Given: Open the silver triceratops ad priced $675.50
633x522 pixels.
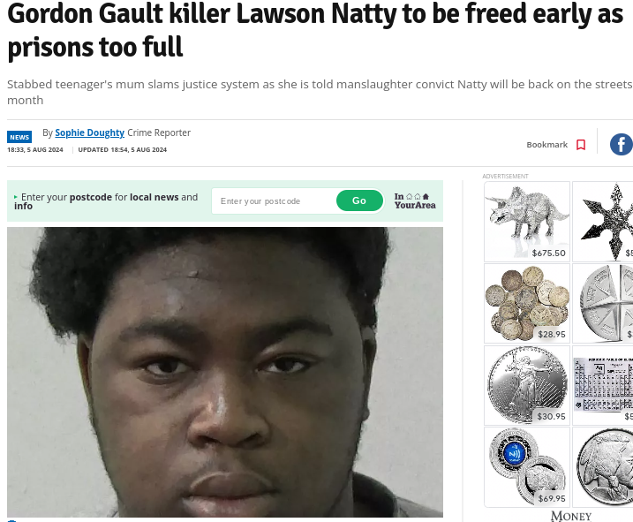Looking at the screenshot, I should 527,222.
